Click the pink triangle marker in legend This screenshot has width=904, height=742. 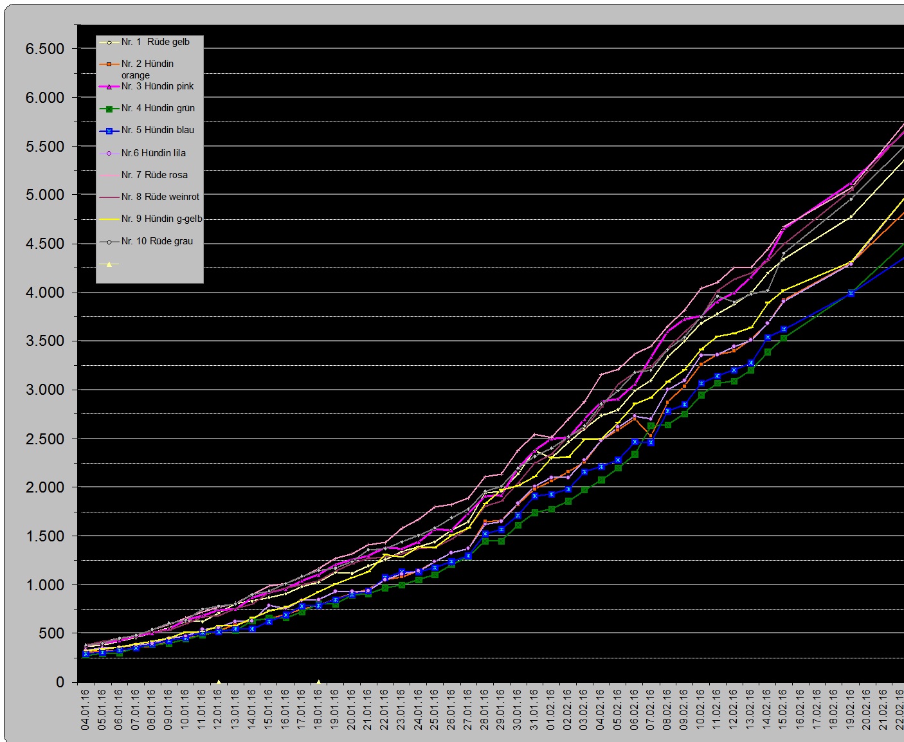(x=109, y=87)
